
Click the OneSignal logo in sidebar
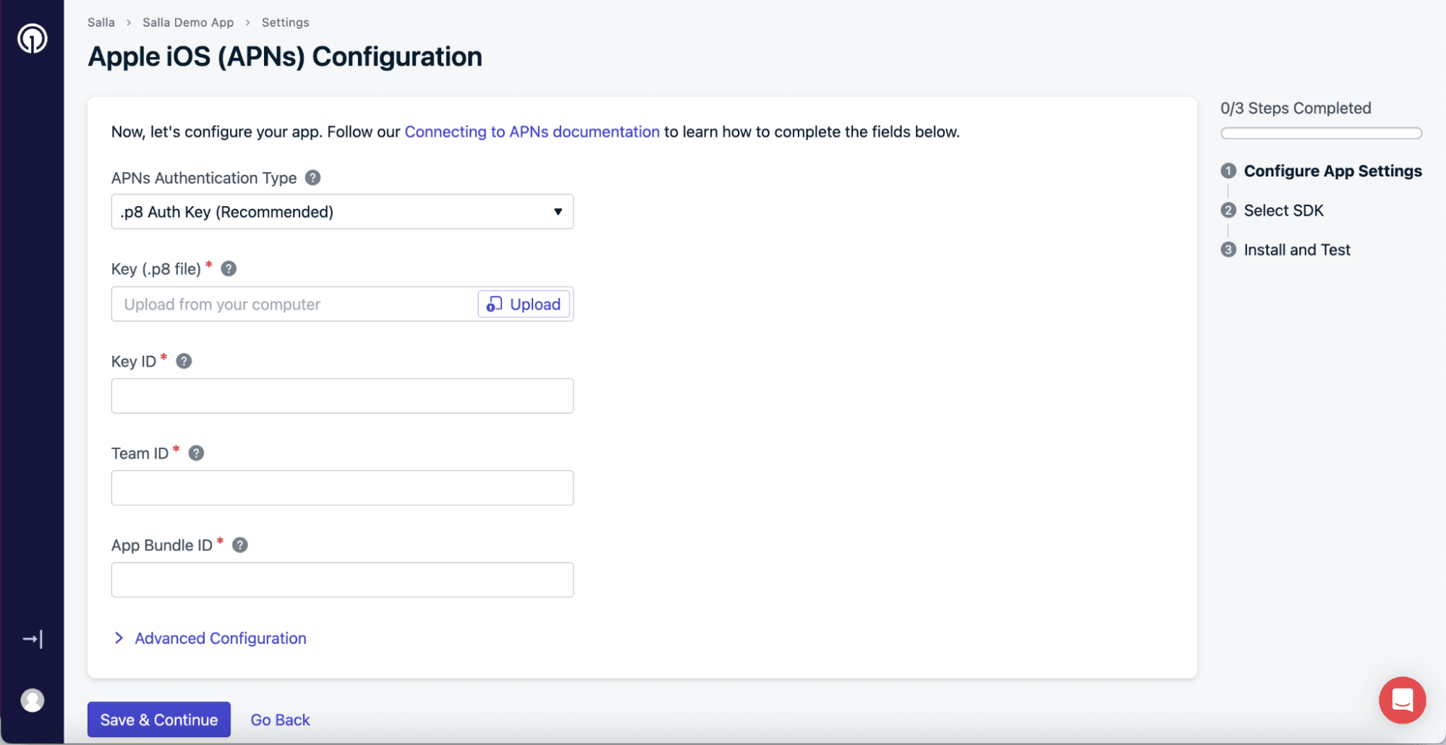pos(33,38)
